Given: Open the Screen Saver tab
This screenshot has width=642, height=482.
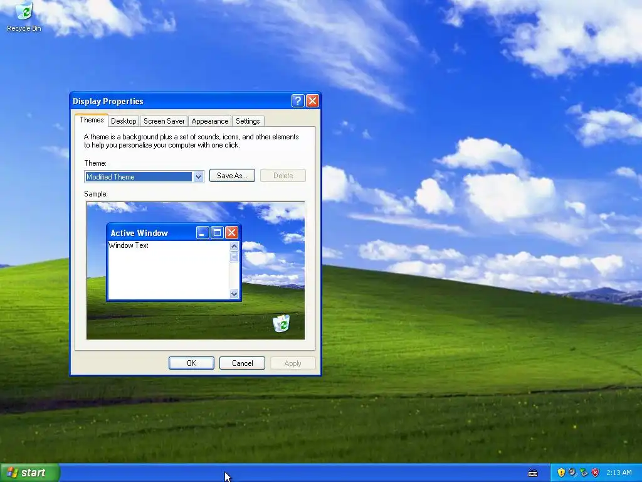Looking at the screenshot, I should pos(164,121).
